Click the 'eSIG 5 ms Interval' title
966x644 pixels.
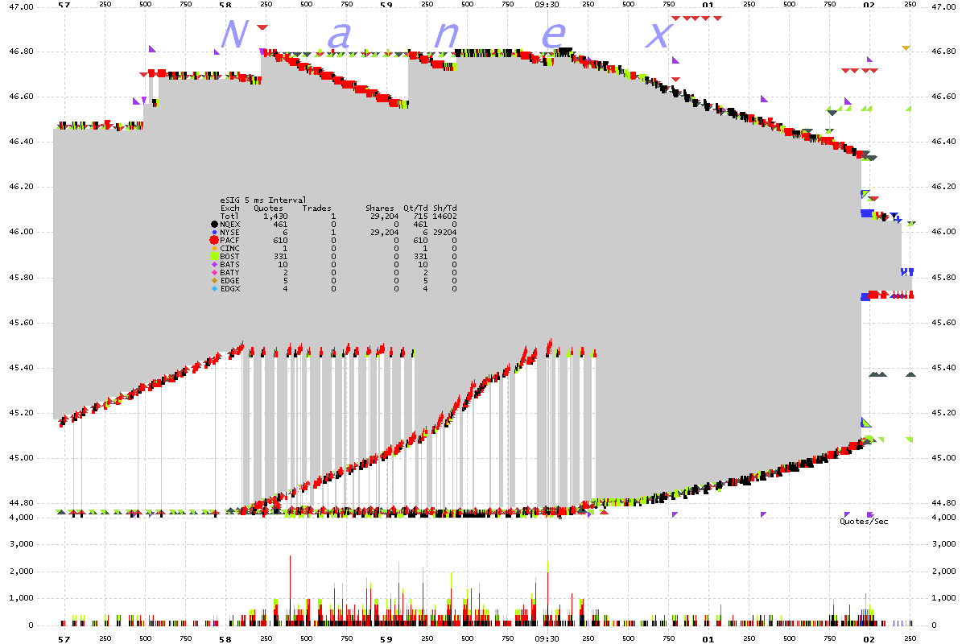pyautogui.click(x=262, y=200)
